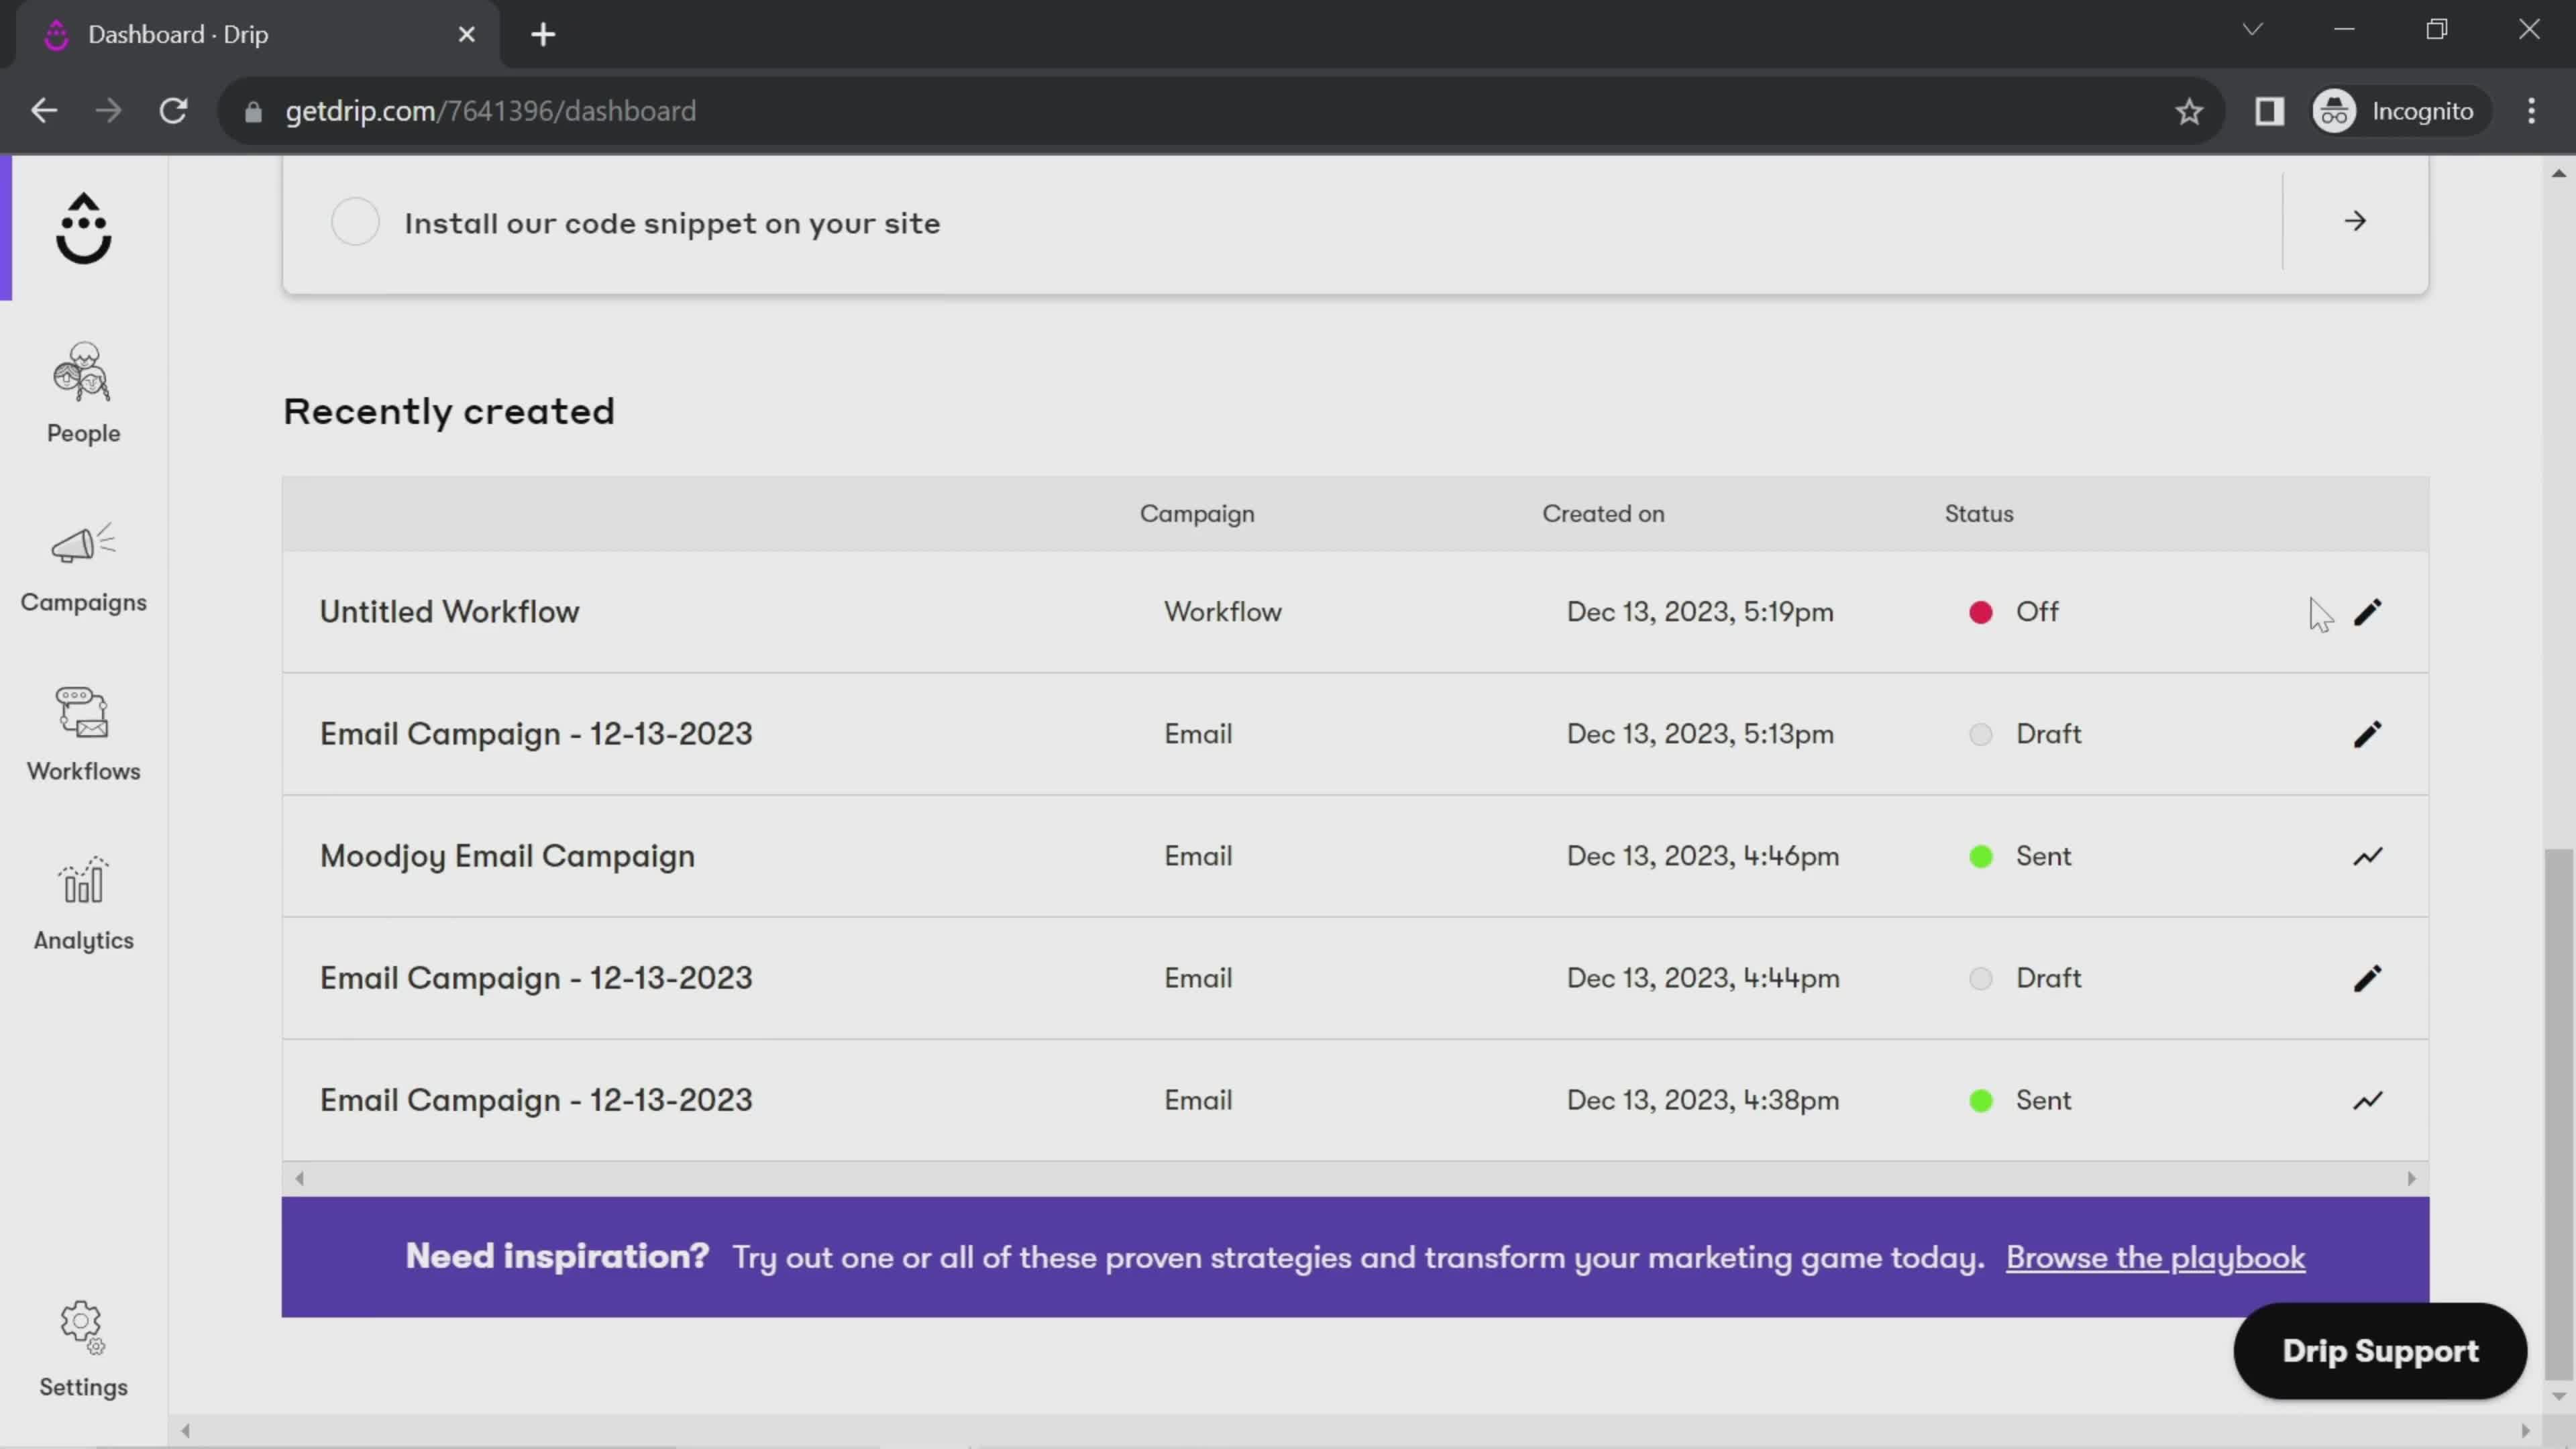Image resolution: width=2576 pixels, height=1449 pixels.
Task: Click the Created on column header
Action: (1603, 514)
